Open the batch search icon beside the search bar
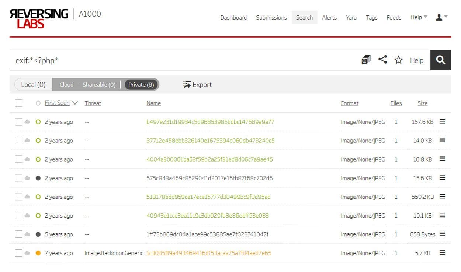The height and width of the screenshot is (272, 461). [365, 60]
